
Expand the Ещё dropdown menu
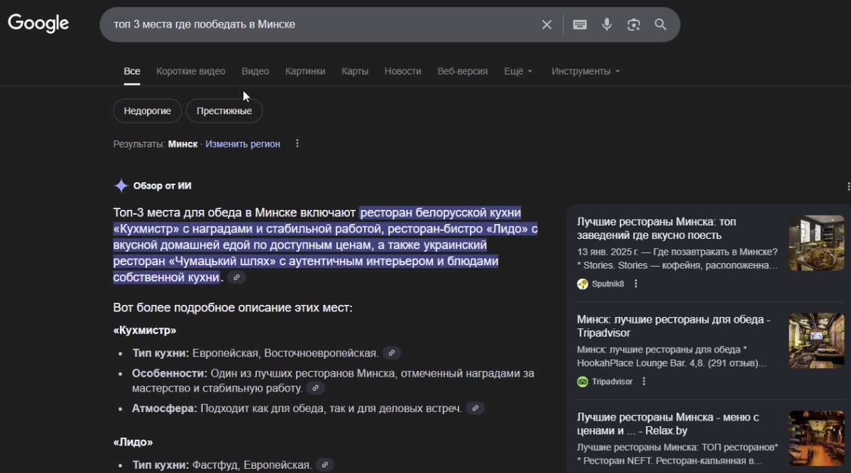[x=517, y=72]
